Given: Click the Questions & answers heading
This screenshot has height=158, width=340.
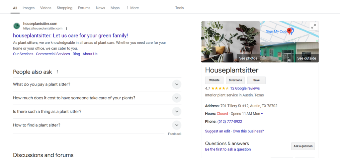Looking at the screenshot, I should [227, 143].
